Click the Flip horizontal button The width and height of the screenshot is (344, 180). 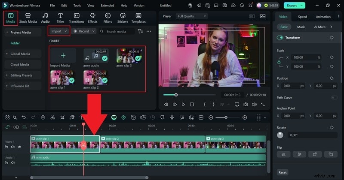[x=283, y=154]
